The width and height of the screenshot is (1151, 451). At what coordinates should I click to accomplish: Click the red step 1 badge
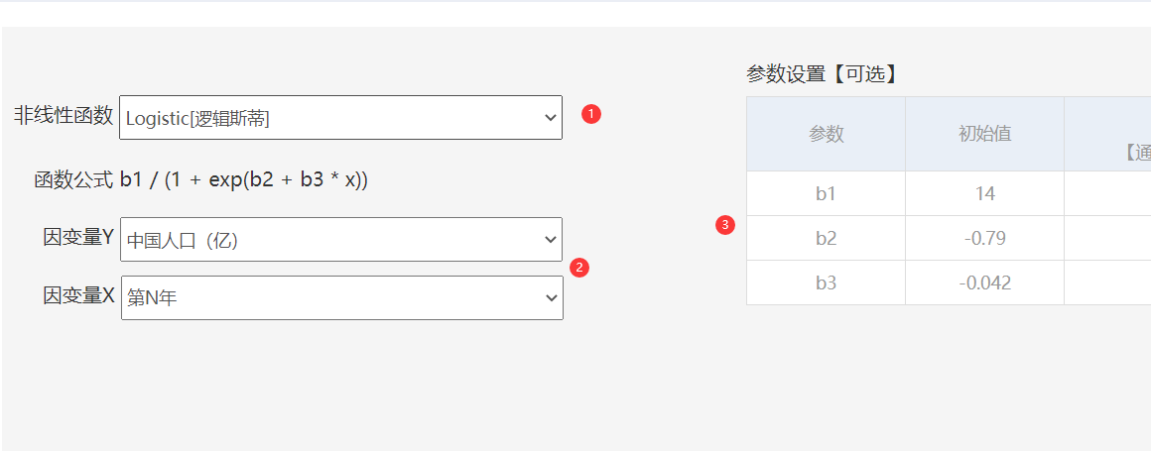pyautogui.click(x=591, y=114)
